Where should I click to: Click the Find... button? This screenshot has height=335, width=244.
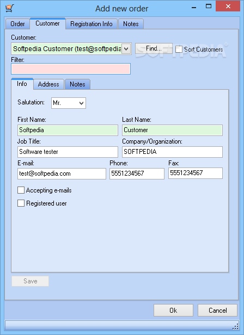click(154, 48)
